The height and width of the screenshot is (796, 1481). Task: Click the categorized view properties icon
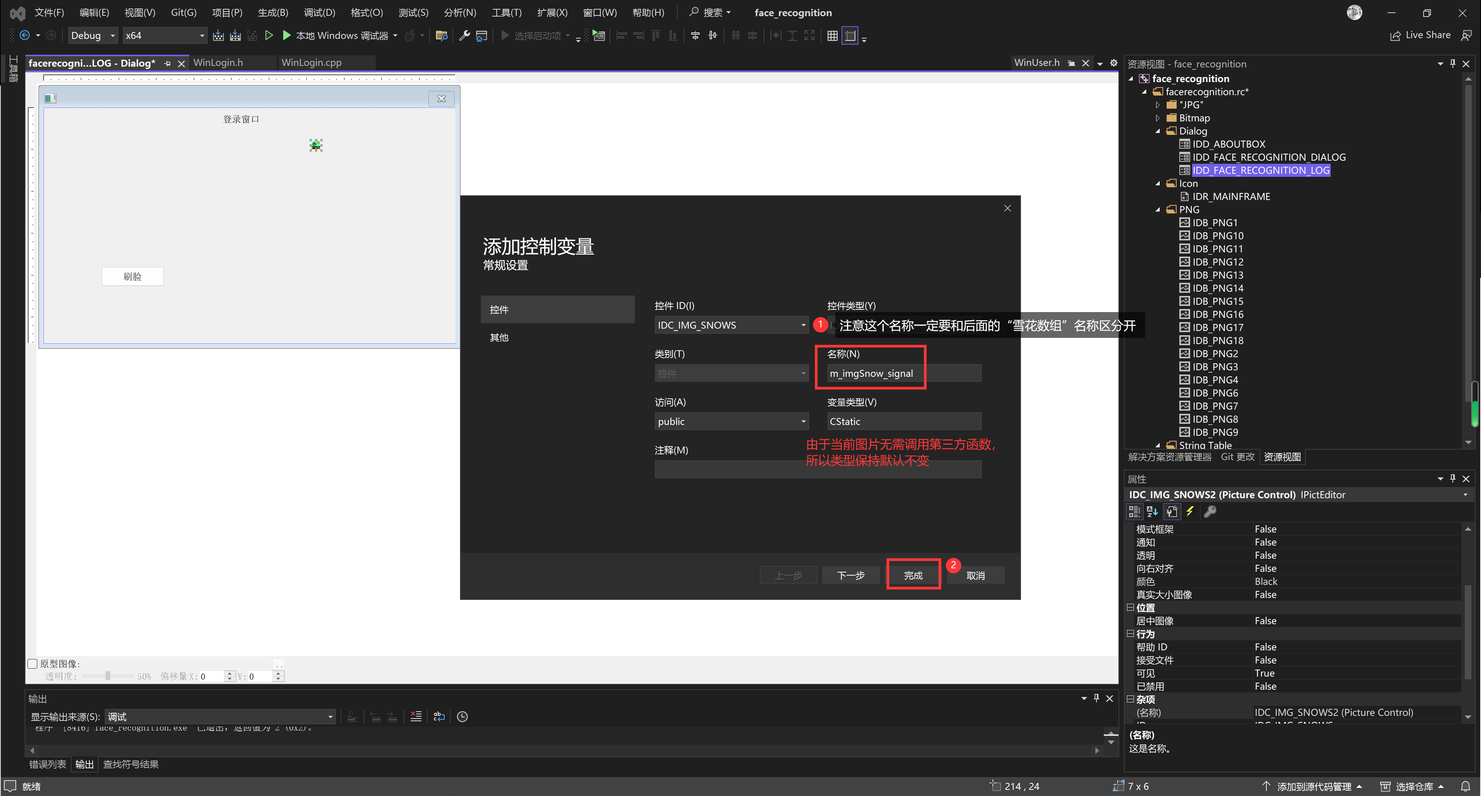pyautogui.click(x=1134, y=511)
